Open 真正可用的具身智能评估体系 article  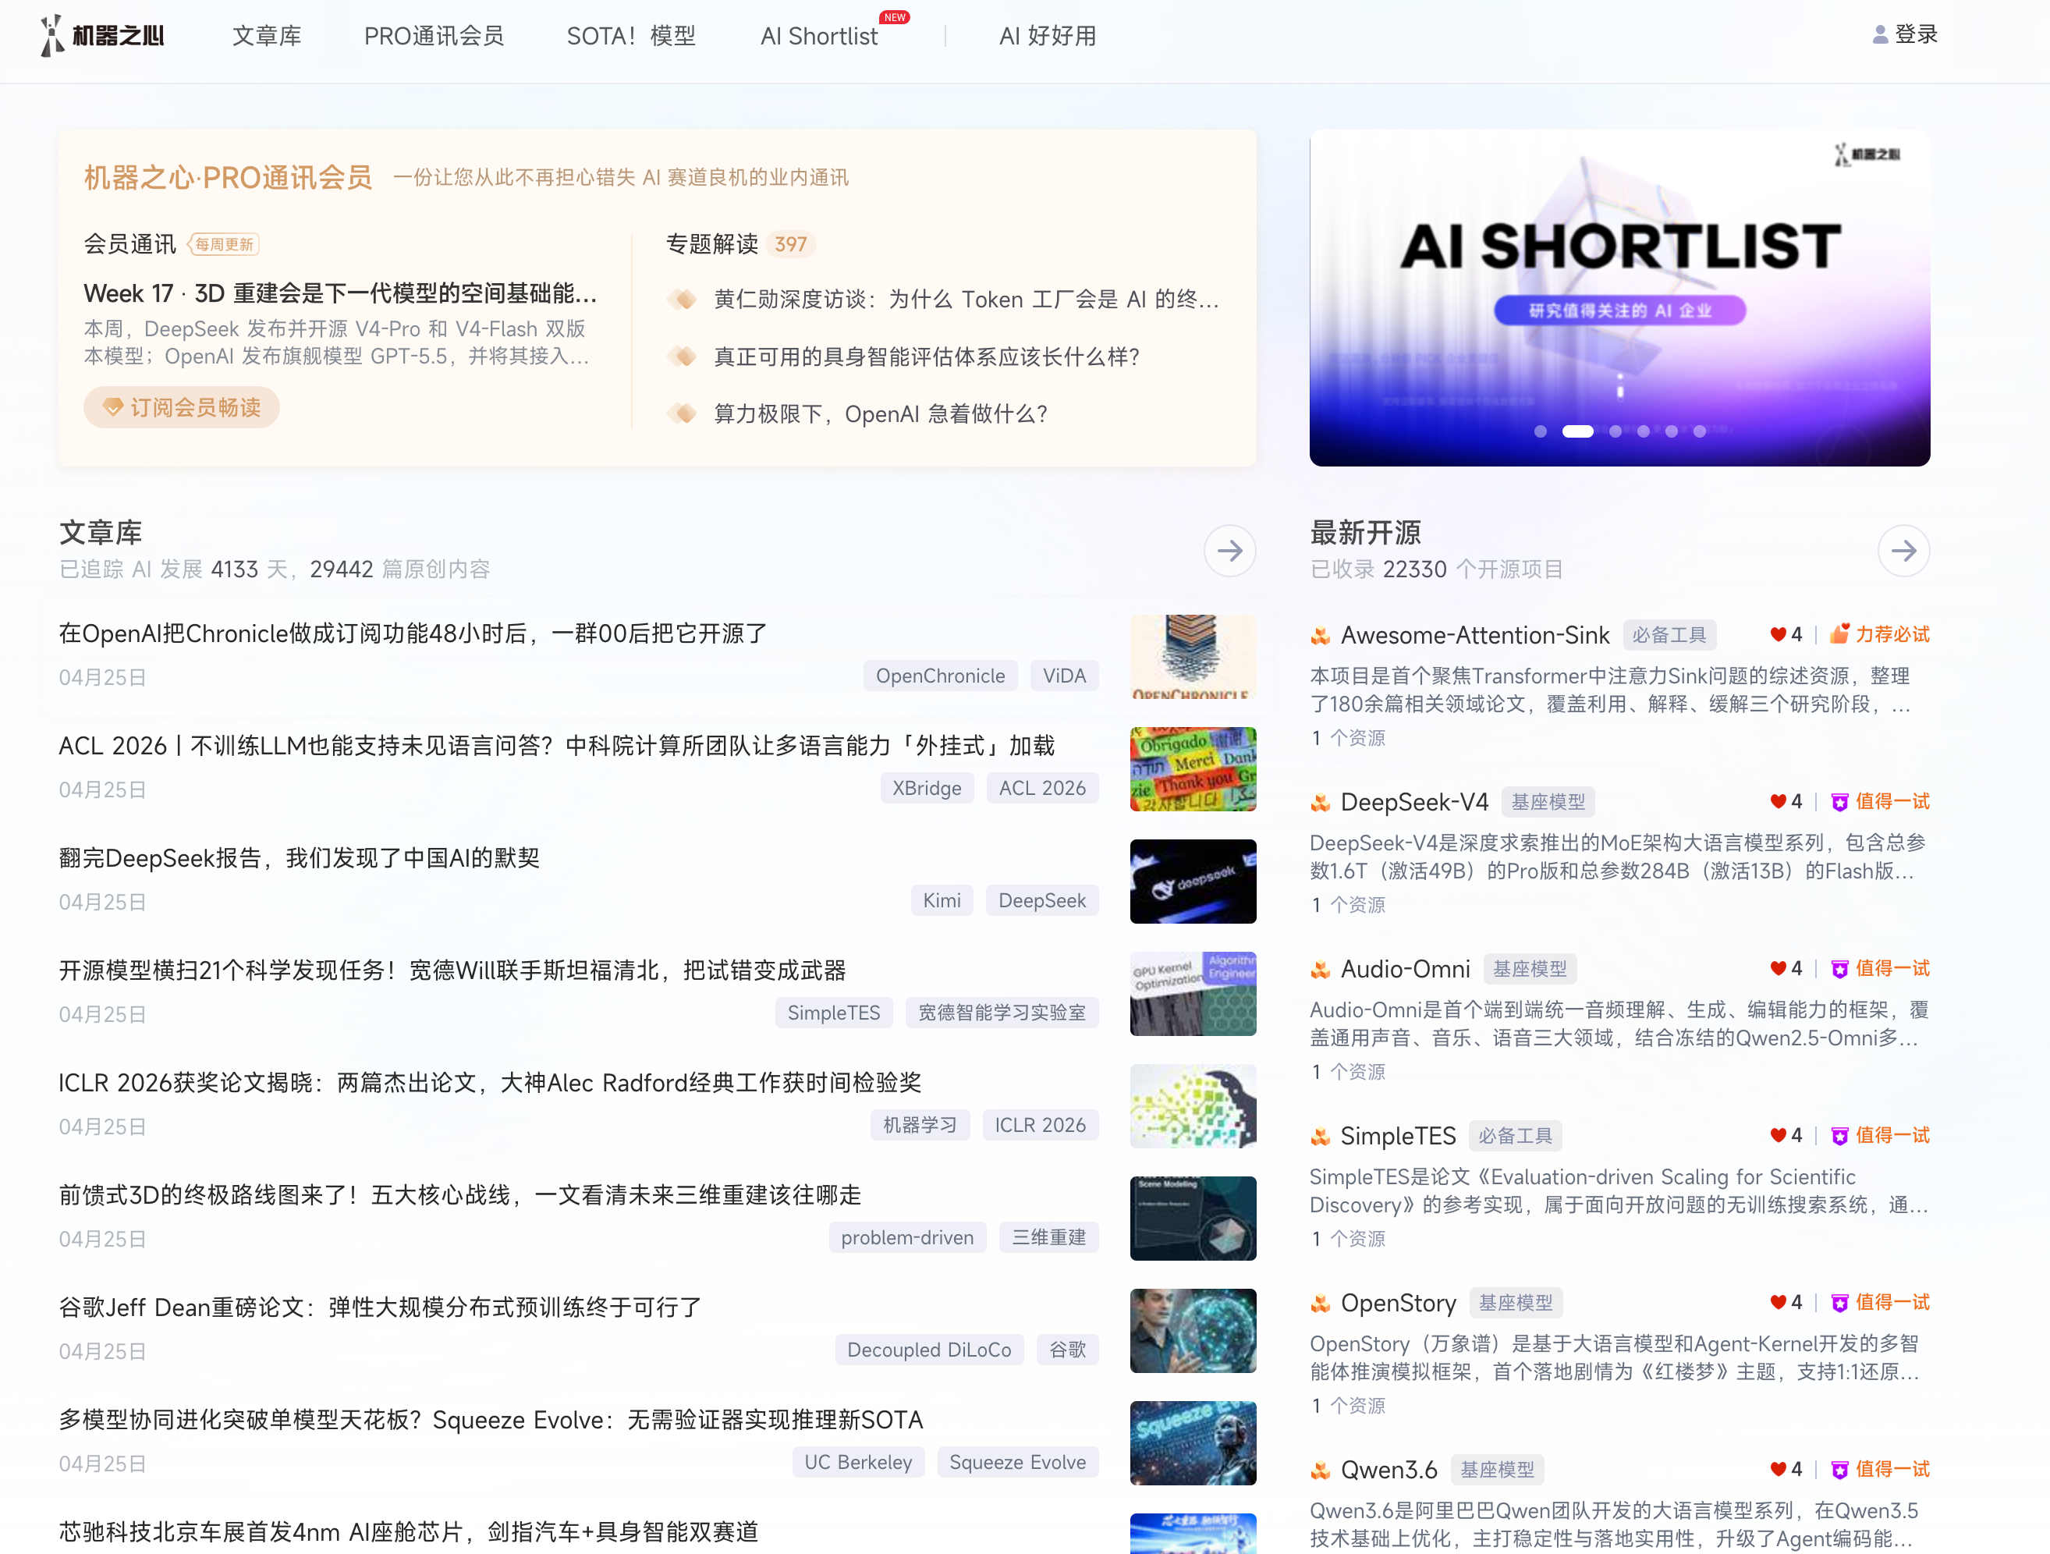(926, 357)
